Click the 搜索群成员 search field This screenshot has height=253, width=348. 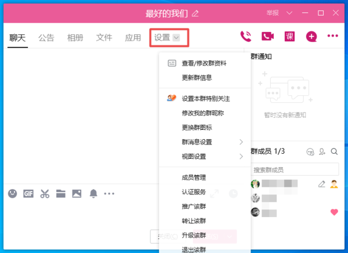coord(295,169)
